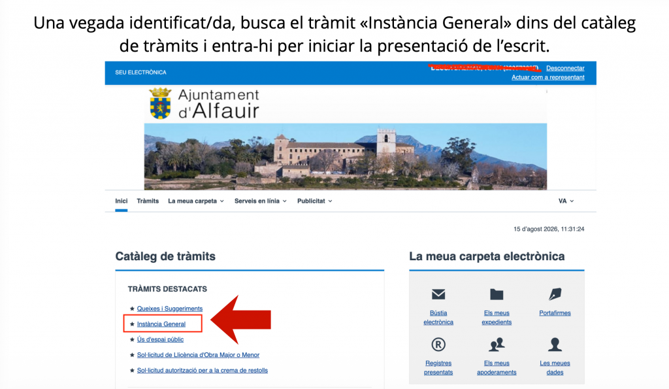This screenshot has width=669, height=389.
Task: Open the Bústia electrònica envelope icon
Action: [x=438, y=294]
